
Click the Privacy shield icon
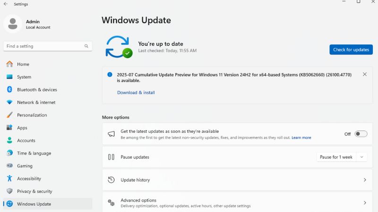click(x=9, y=191)
